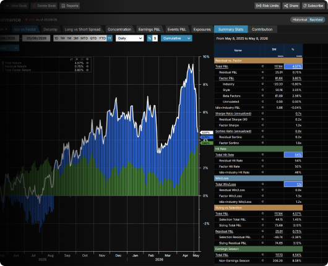Image resolution: width=328 pixels, height=266 pixels.
Task: Click the Delete Book trash icon
Action: tap(34, 6)
